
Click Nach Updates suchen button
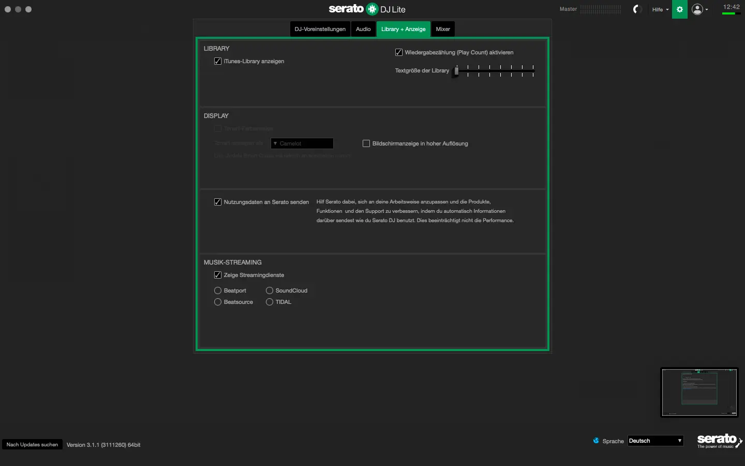32,444
